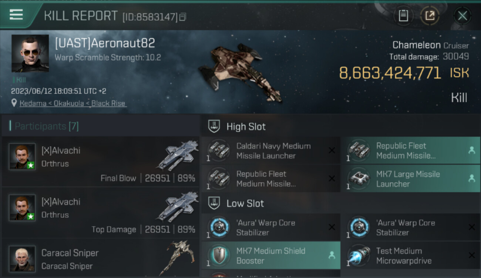Choose first 'Aura' Warp Core Stabilizer
The height and width of the screenshot is (278, 481).
[271, 227]
